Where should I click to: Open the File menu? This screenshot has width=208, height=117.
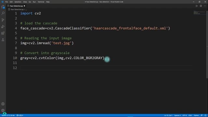(x=6, y=2)
